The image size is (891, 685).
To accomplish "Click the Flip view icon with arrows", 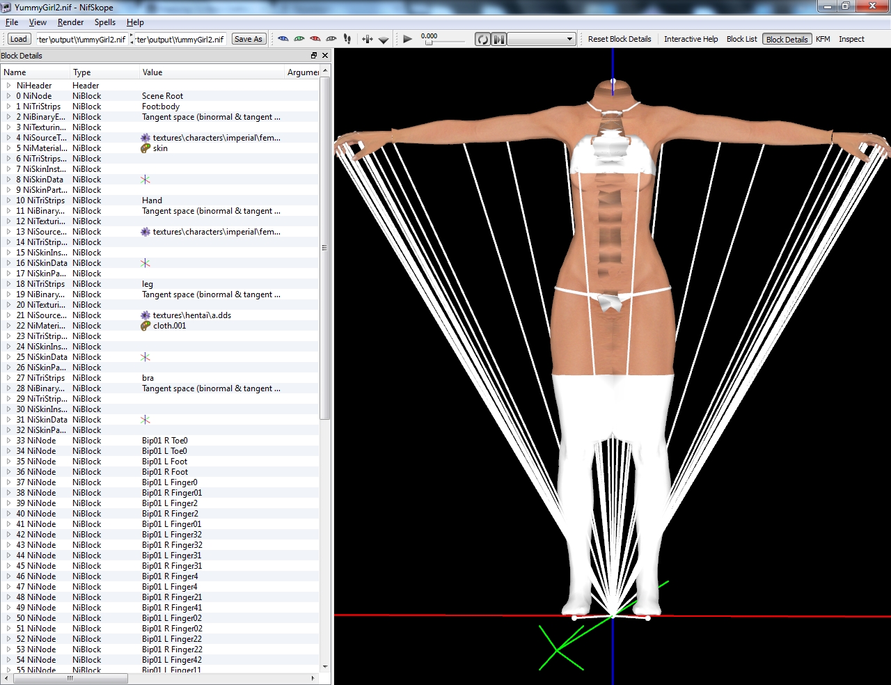I will pyautogui.click(x=367, y=39).
